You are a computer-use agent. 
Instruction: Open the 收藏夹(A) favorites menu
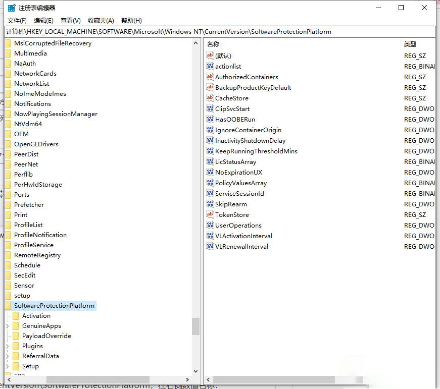point(101,21)
